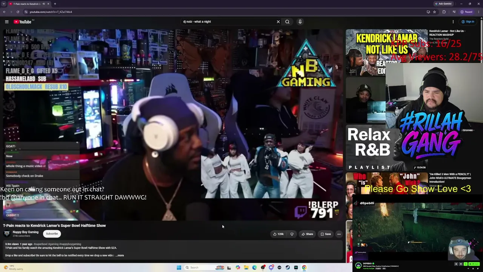The width and height of the screenshot is (483, 272).
Task: Close the T-Pain reacts tab
Action: point(48,4)
